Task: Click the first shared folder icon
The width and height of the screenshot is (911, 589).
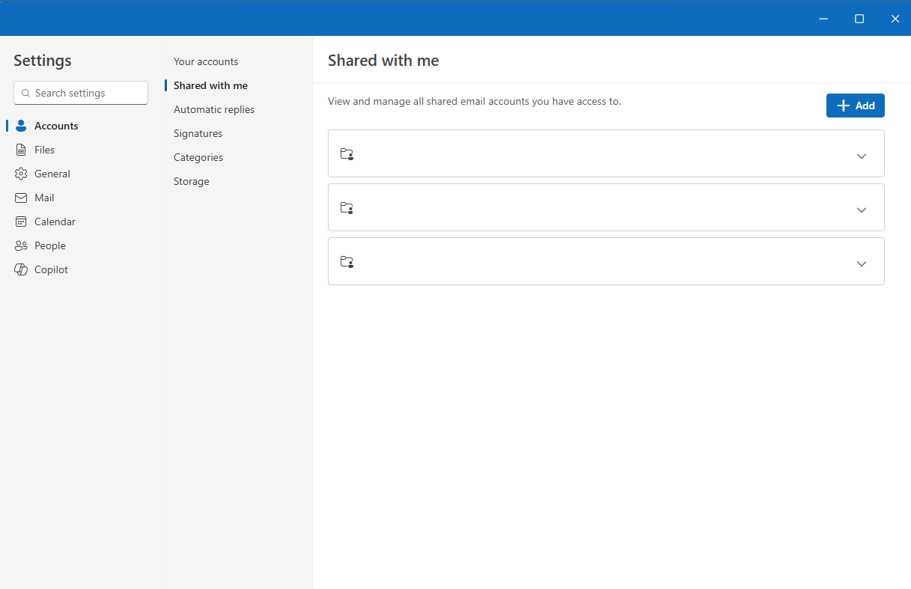Action: click(347, 154)
